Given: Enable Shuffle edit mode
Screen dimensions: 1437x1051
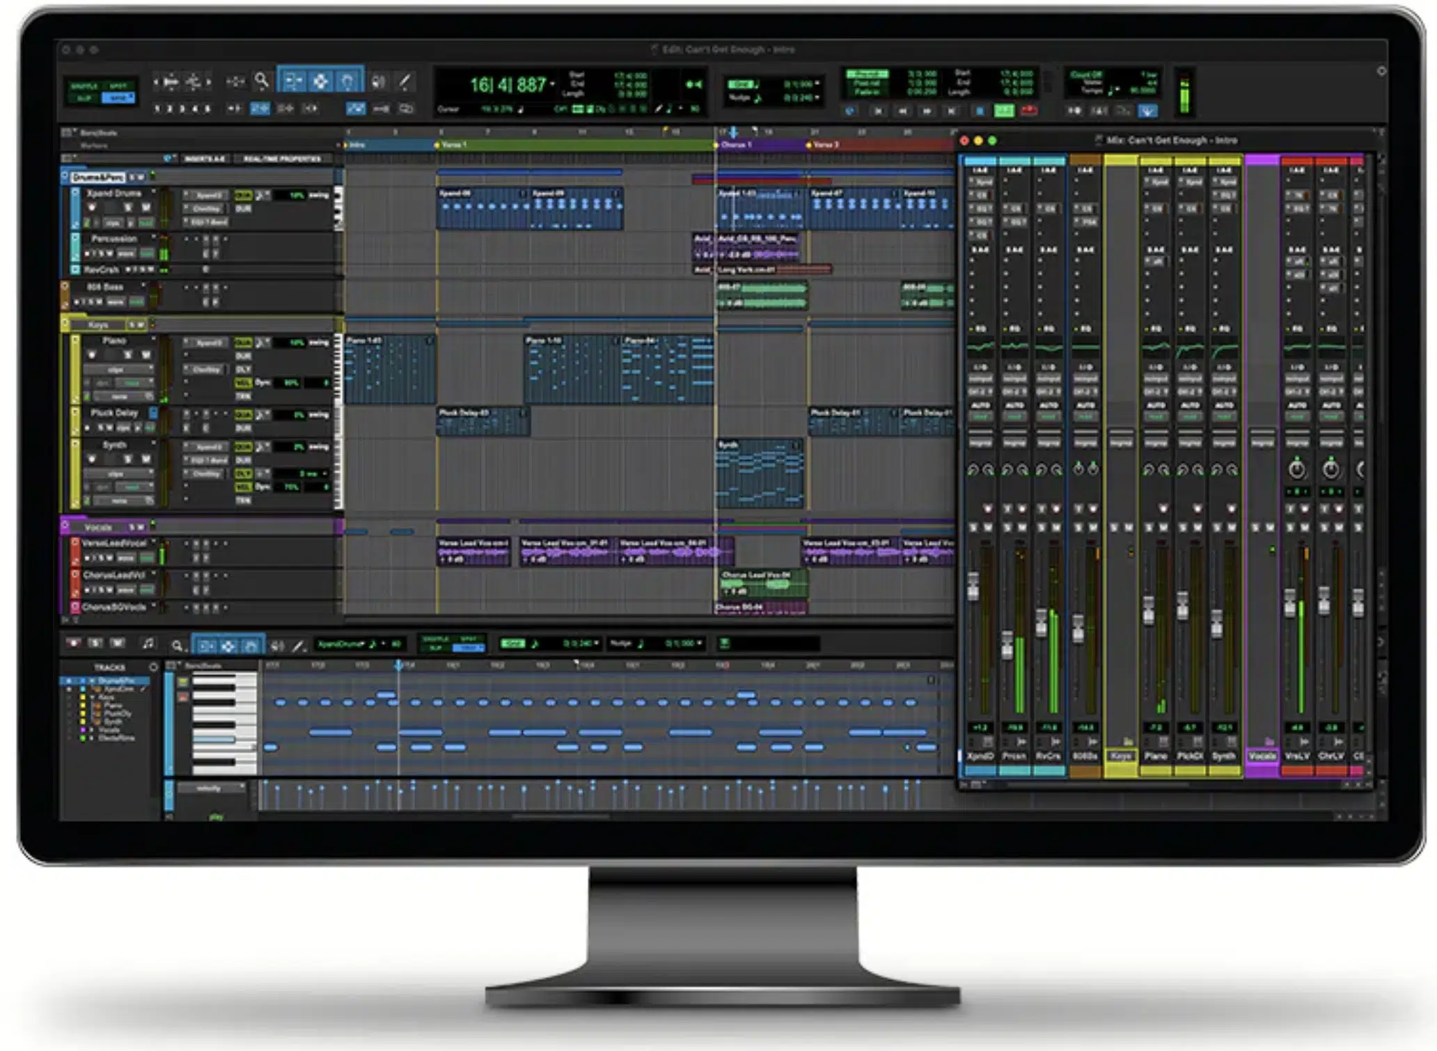Looking at the screenshot, I should coord(84,86).
